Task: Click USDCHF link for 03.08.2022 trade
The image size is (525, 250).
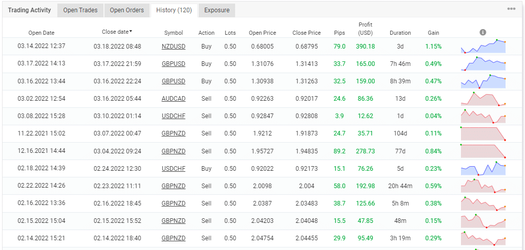Action: point(174,116)
